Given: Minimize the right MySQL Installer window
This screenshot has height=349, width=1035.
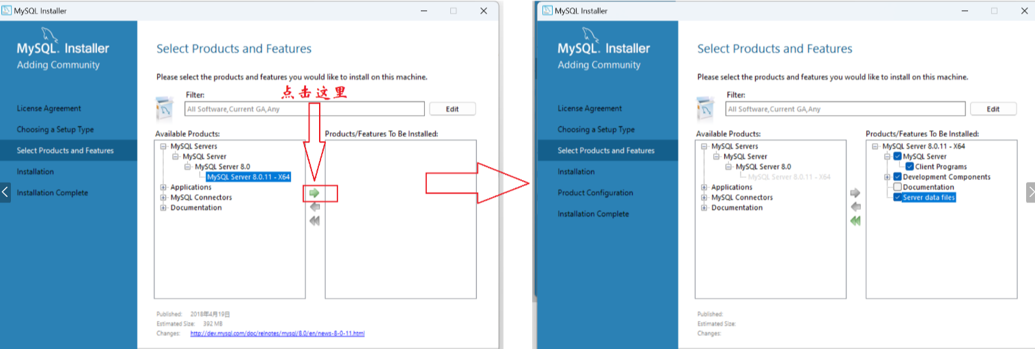Looking at the screenshot, I should tap(964, 11).
